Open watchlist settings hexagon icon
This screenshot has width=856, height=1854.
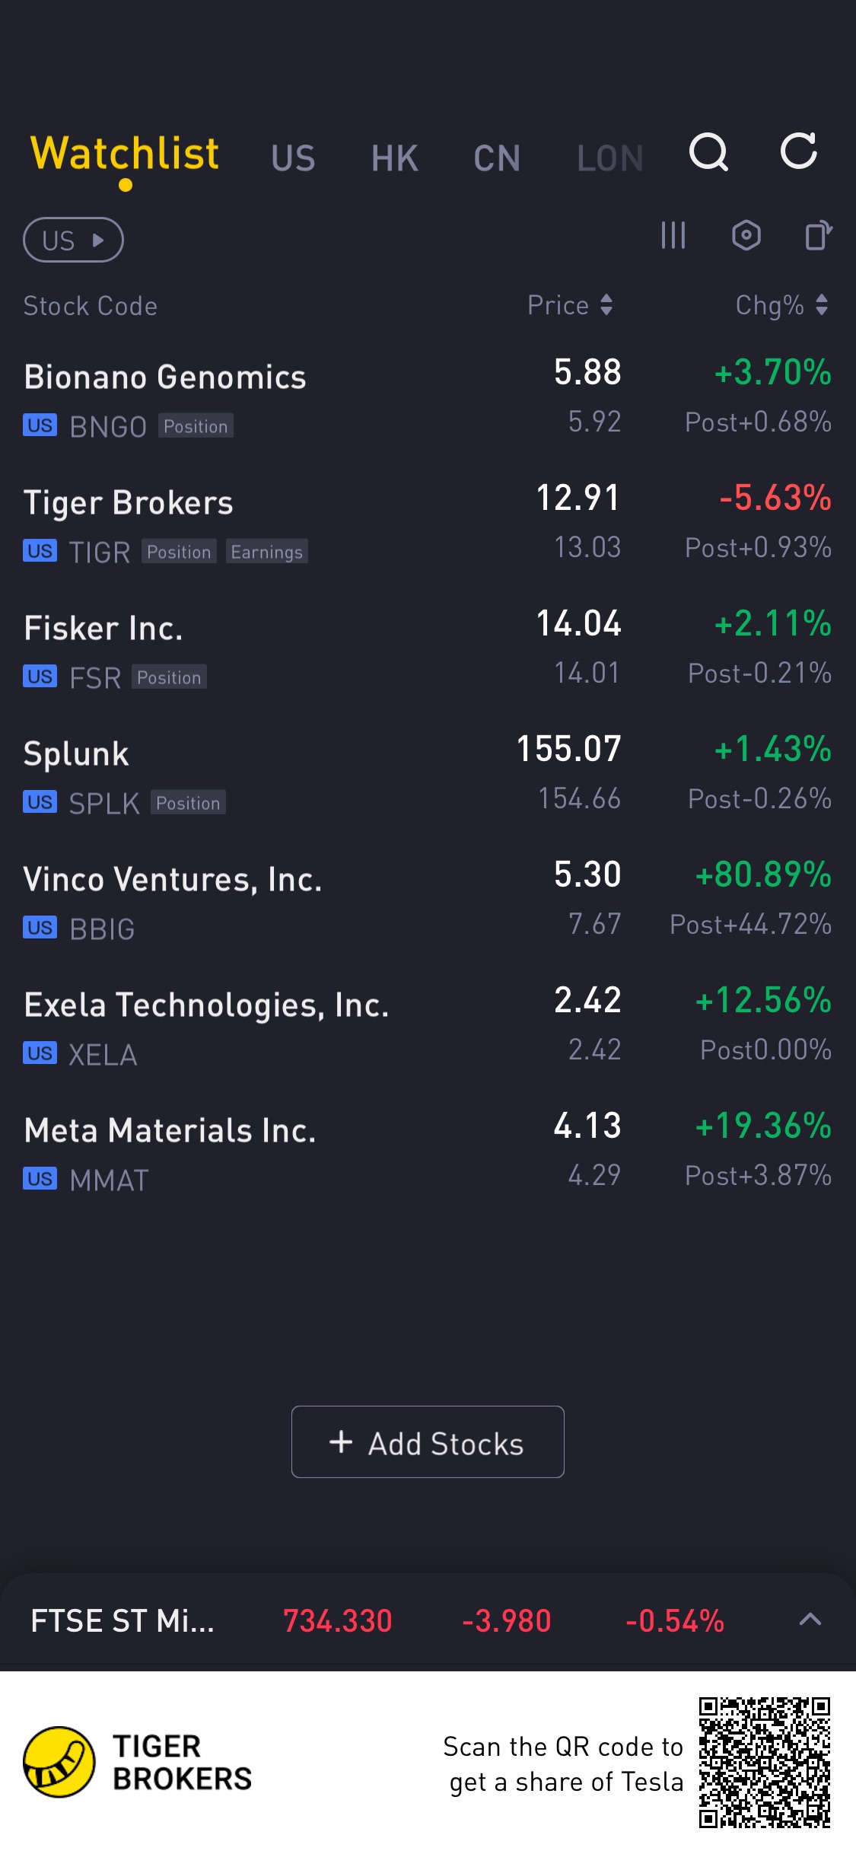pyautogui.click(x=746, y=236)
